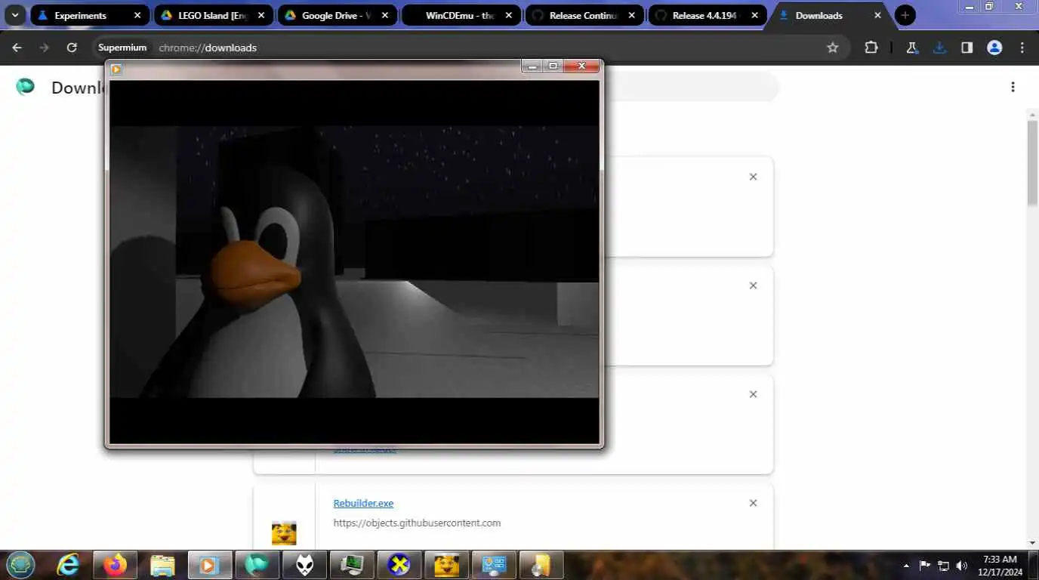
Task: Open the control panel taskbar icon
Action: coord(494,565)
